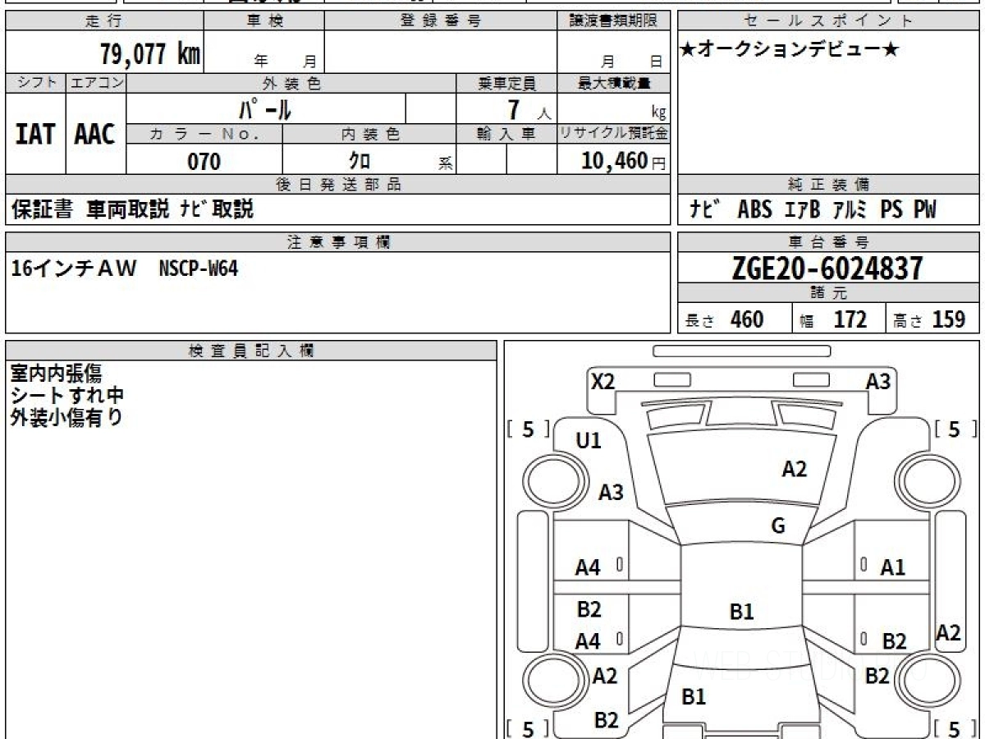The height and width of the screenshot is (739, 985).
Task: Select the mileage value 79,077 km
Action: click(x=149, y=54)
